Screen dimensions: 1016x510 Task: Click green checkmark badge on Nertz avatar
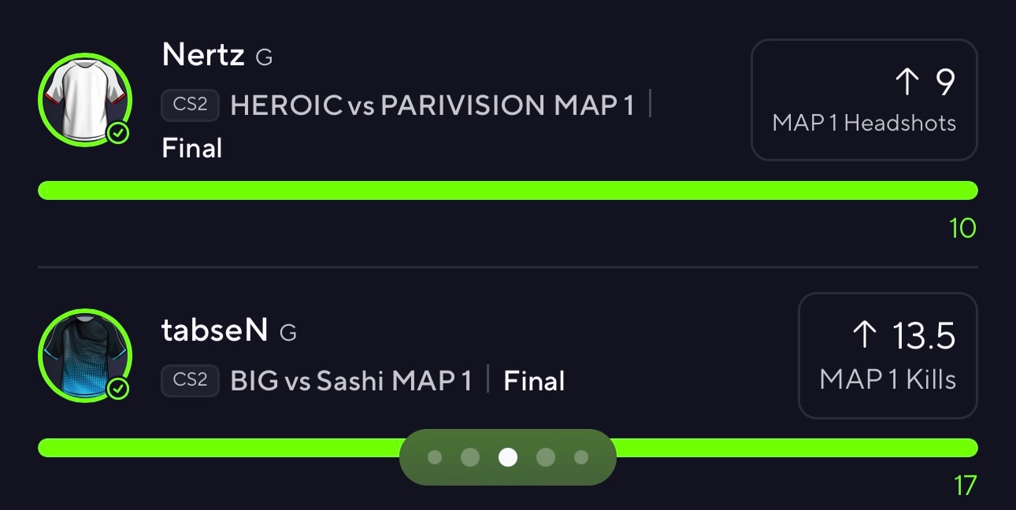[118, 133]
